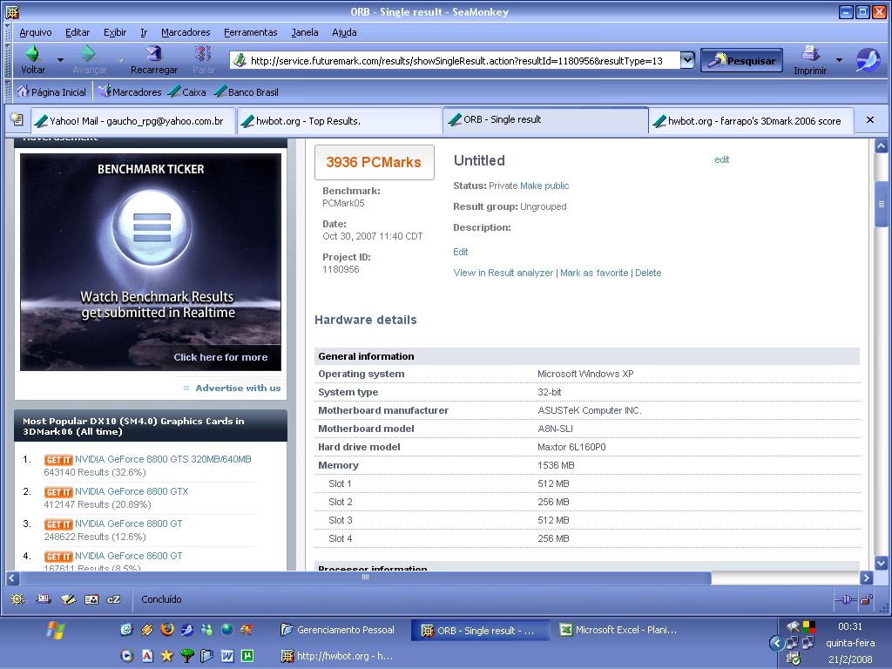Click the Windows Start button
The width and height of the screenshot is (892, 669).
[56, 631]
